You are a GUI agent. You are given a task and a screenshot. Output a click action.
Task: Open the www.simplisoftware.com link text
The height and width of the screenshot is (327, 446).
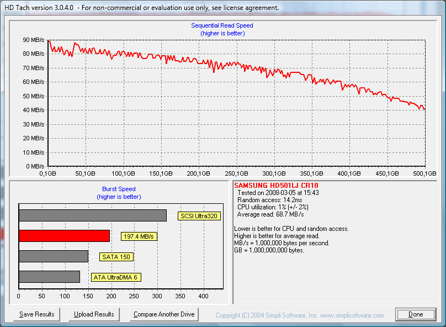coord(352,315)
